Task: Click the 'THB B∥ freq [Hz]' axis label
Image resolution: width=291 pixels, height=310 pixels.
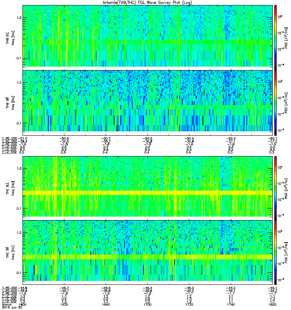Action: pyautogui.click(x=10, y=103)
